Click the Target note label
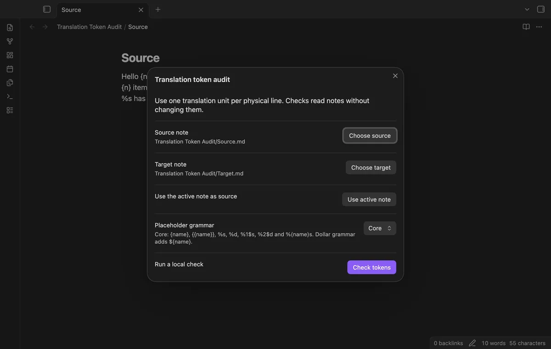 (170, 164)
